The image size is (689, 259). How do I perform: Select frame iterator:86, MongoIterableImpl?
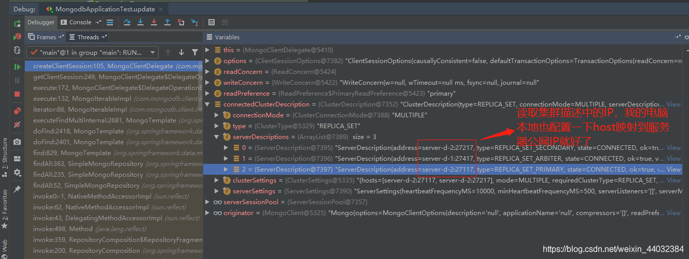(114, 110)
